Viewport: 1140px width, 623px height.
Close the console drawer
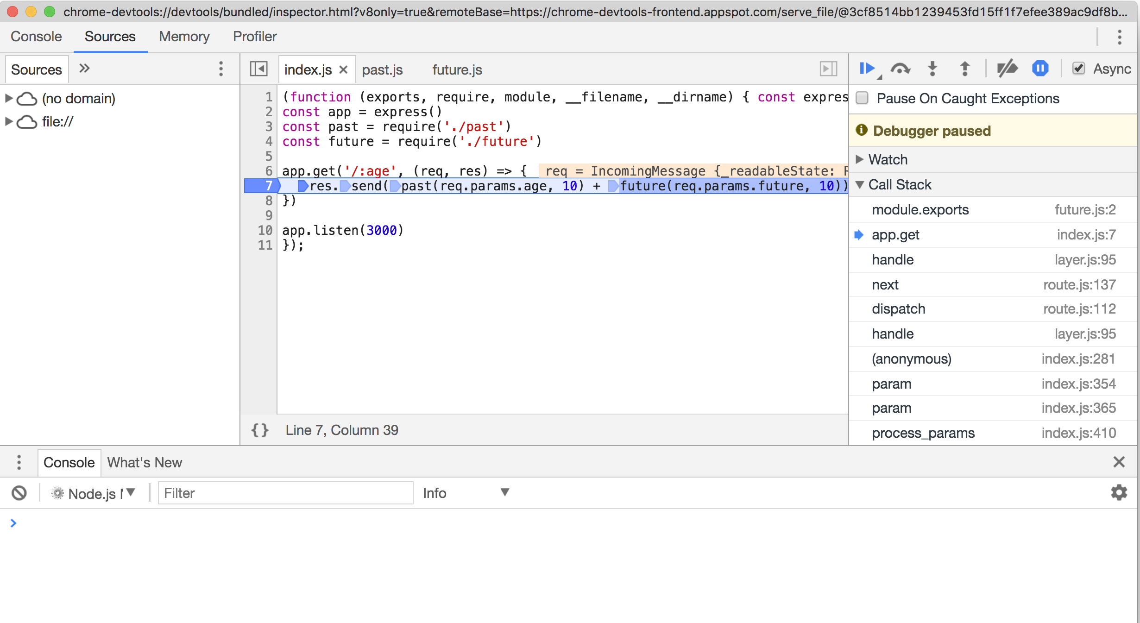(x=1119, y=462)
